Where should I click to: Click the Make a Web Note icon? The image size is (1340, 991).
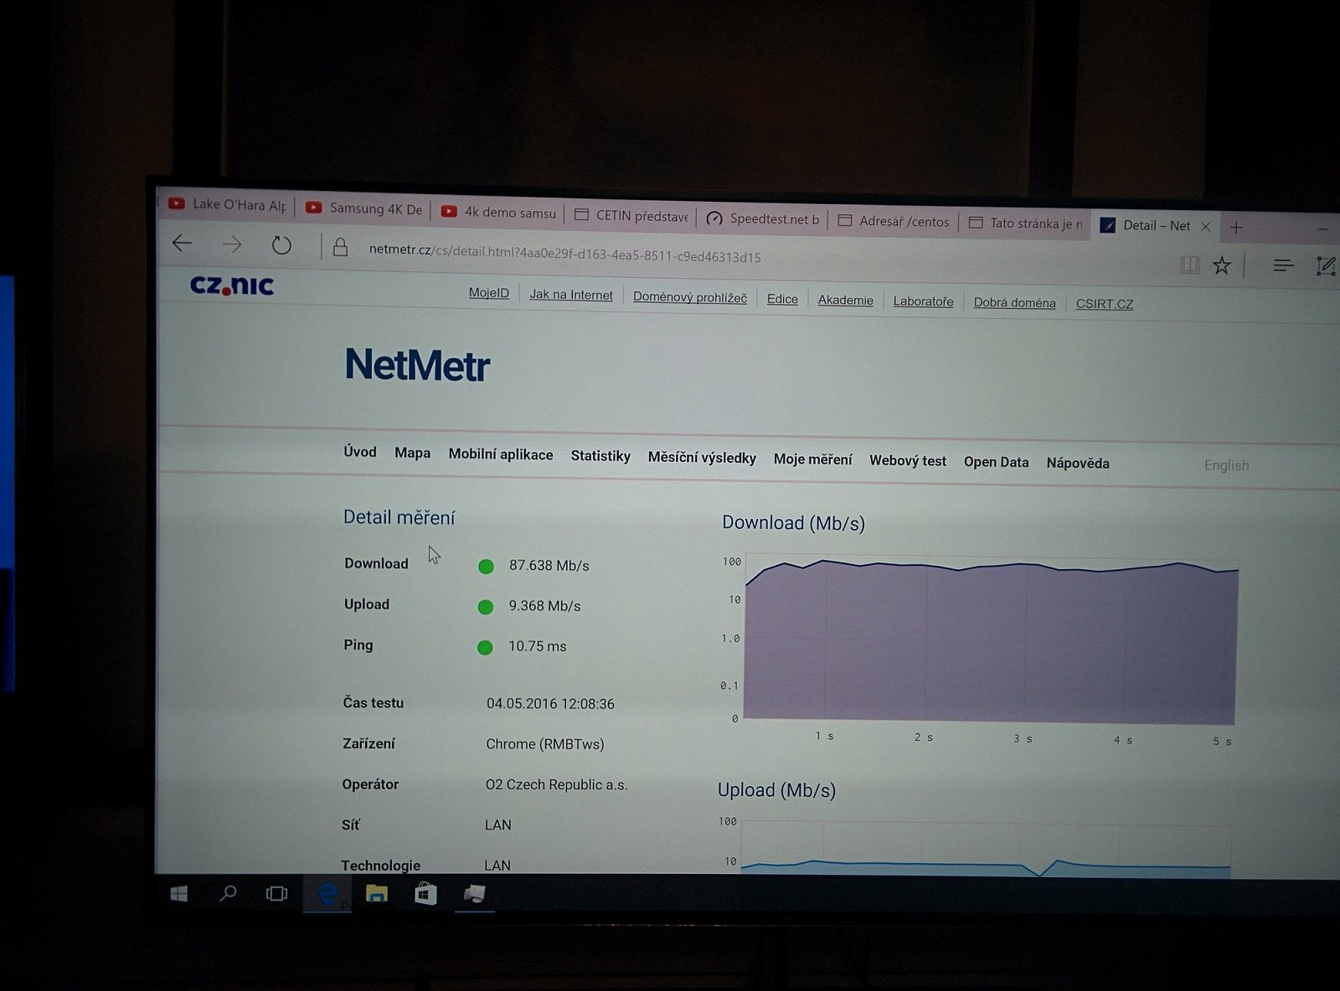pyautogui.click(x=1326, y=266)
